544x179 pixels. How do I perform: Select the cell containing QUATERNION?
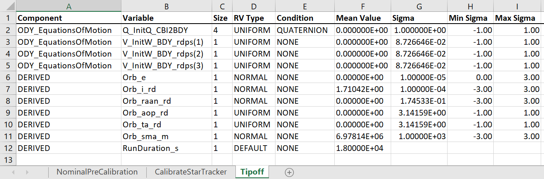pos(302,30)
